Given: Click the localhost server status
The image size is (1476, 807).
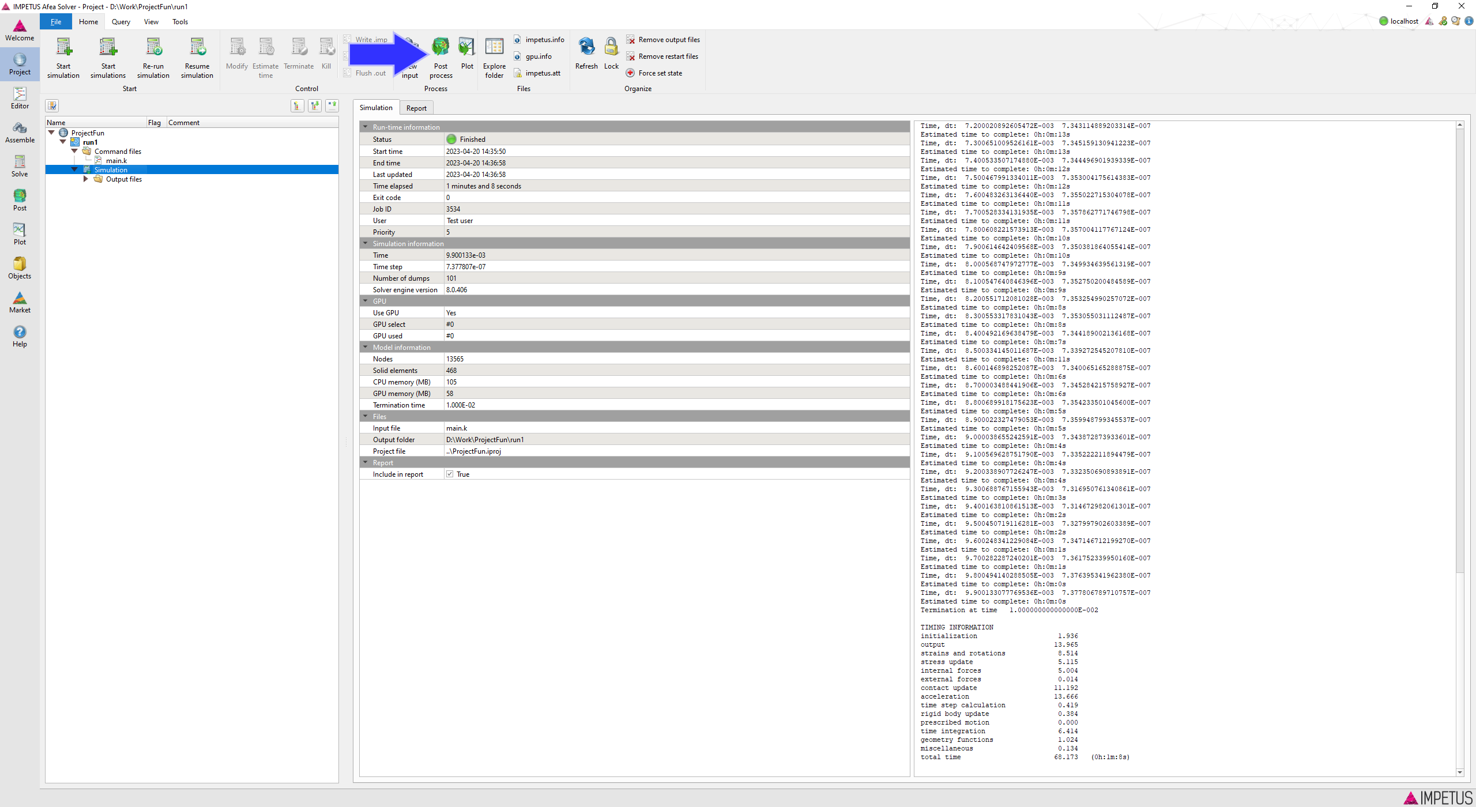Looking at the screenshot, I should click(x=1399, y=21).
